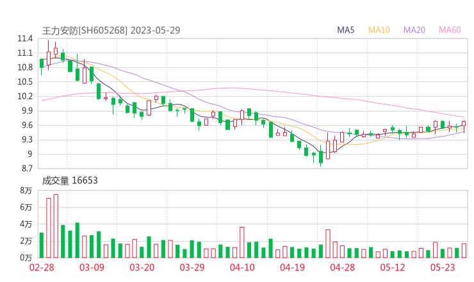Select the 9.6 price axis label
The width and height of the screenshot is (474, 282).
(x=26, y=125)
